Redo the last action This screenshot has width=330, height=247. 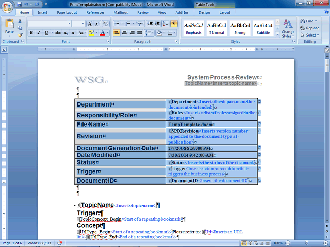click(x=37, y=4)
